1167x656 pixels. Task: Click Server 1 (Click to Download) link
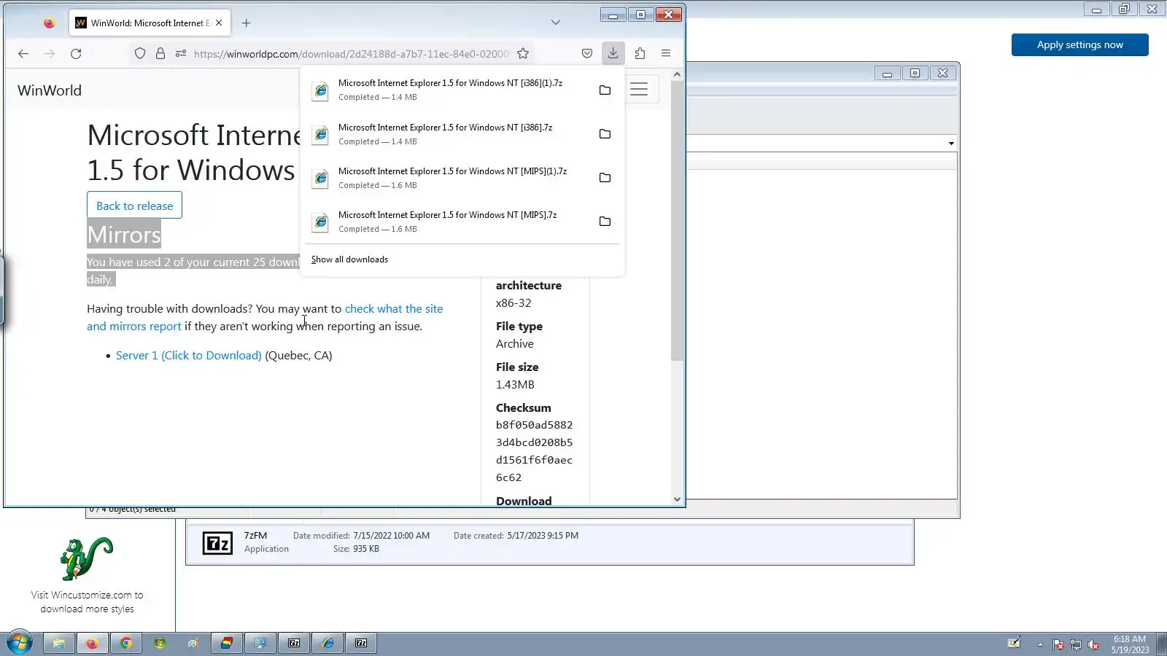(x=188, y=356)
